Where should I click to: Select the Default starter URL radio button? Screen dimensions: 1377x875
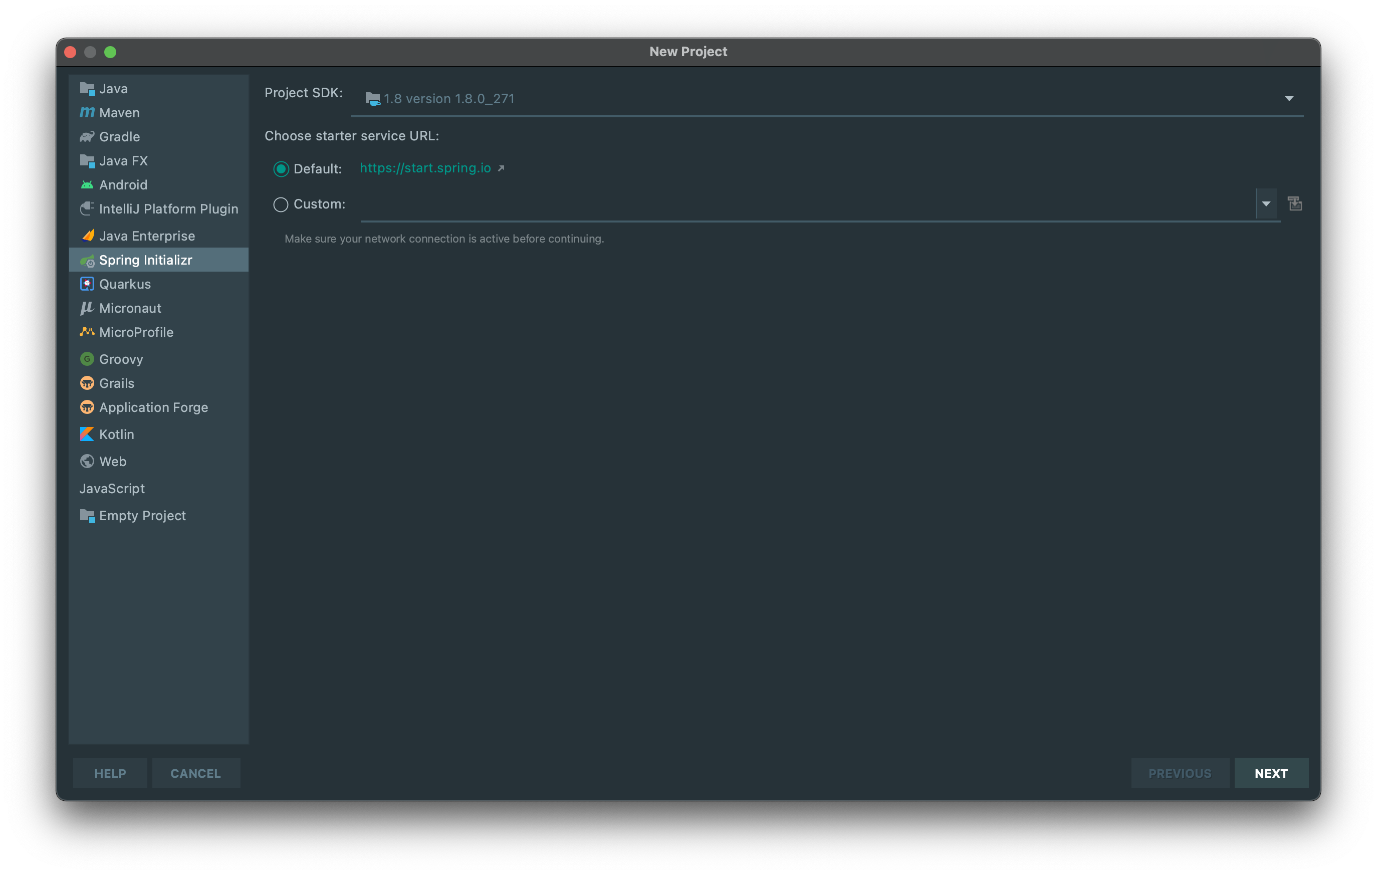pos(281,169)
